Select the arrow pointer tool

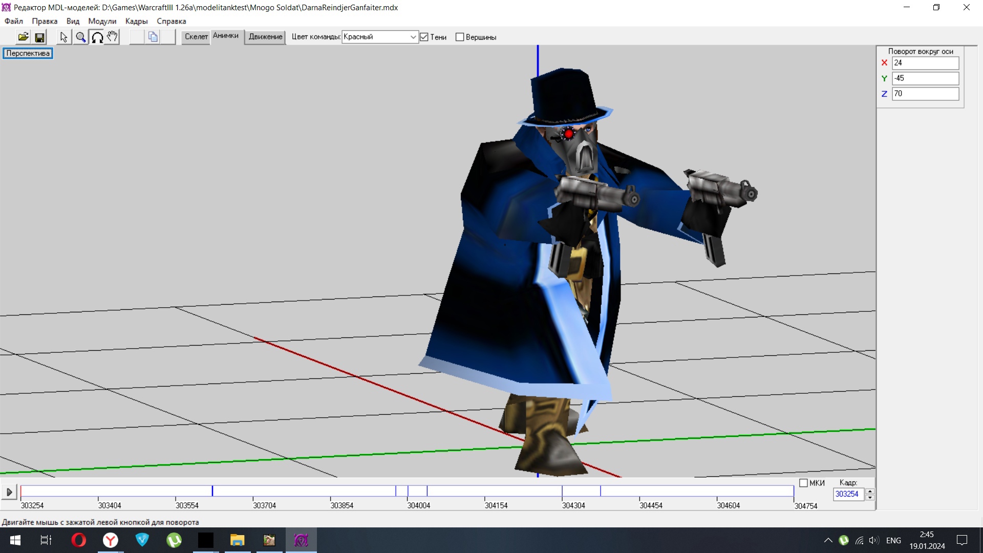[63, 37]
